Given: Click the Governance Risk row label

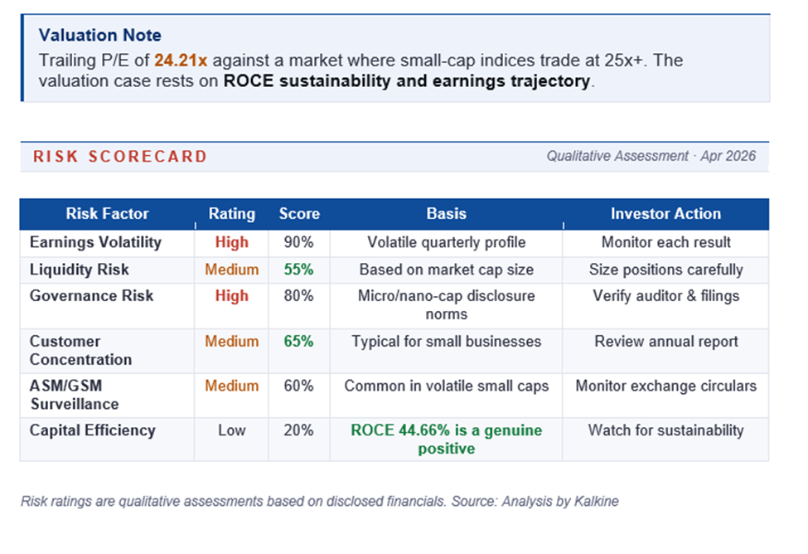Looking at the screenshot, I should (x=91, y=296).
